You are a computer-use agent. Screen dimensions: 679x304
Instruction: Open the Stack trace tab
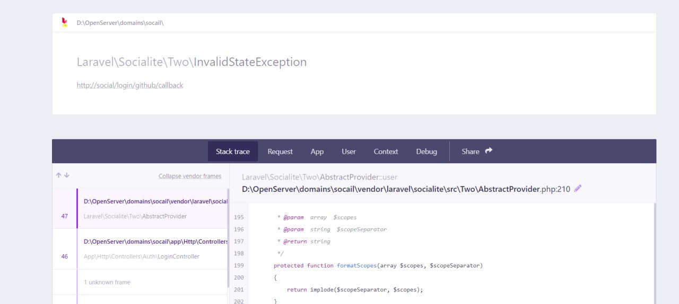233,151
